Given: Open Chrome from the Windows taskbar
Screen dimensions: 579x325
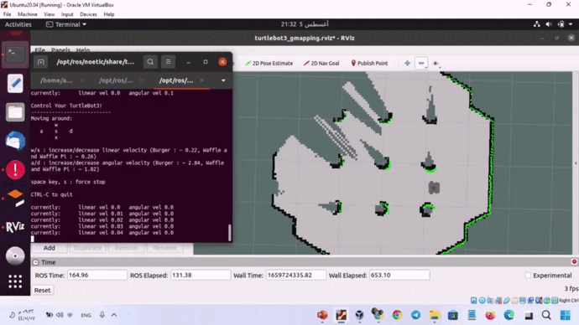Looking at the screenshot, I should 397,315.
